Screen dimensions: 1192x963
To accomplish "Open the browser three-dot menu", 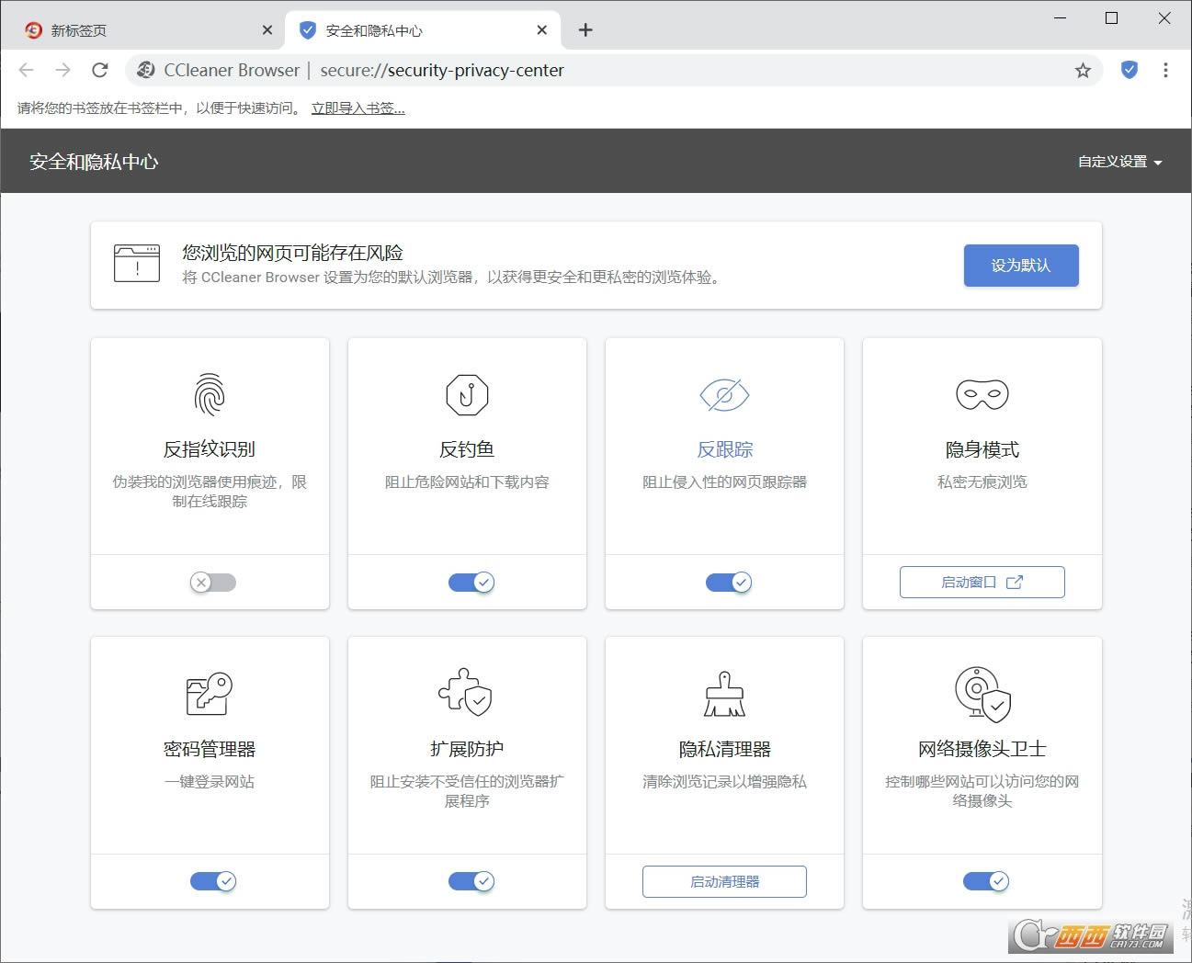I will [x=1165, y=70].
